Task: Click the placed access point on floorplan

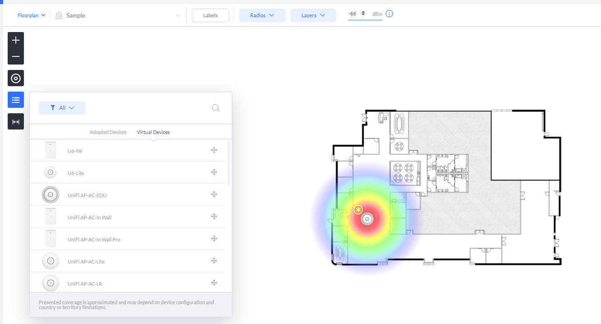Action: click(x=367, y=219)
